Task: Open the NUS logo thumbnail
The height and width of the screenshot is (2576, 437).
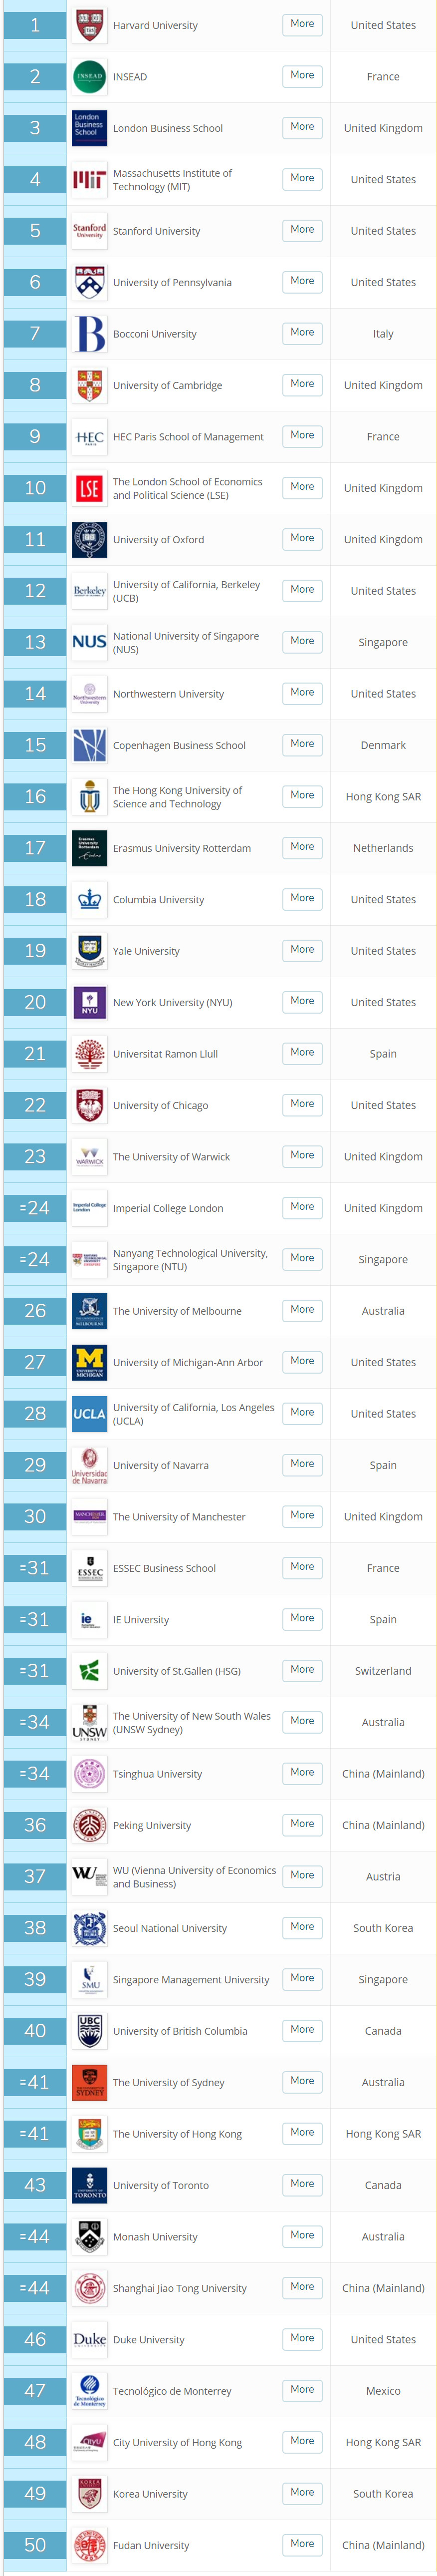Action: [x=89, y=643]
